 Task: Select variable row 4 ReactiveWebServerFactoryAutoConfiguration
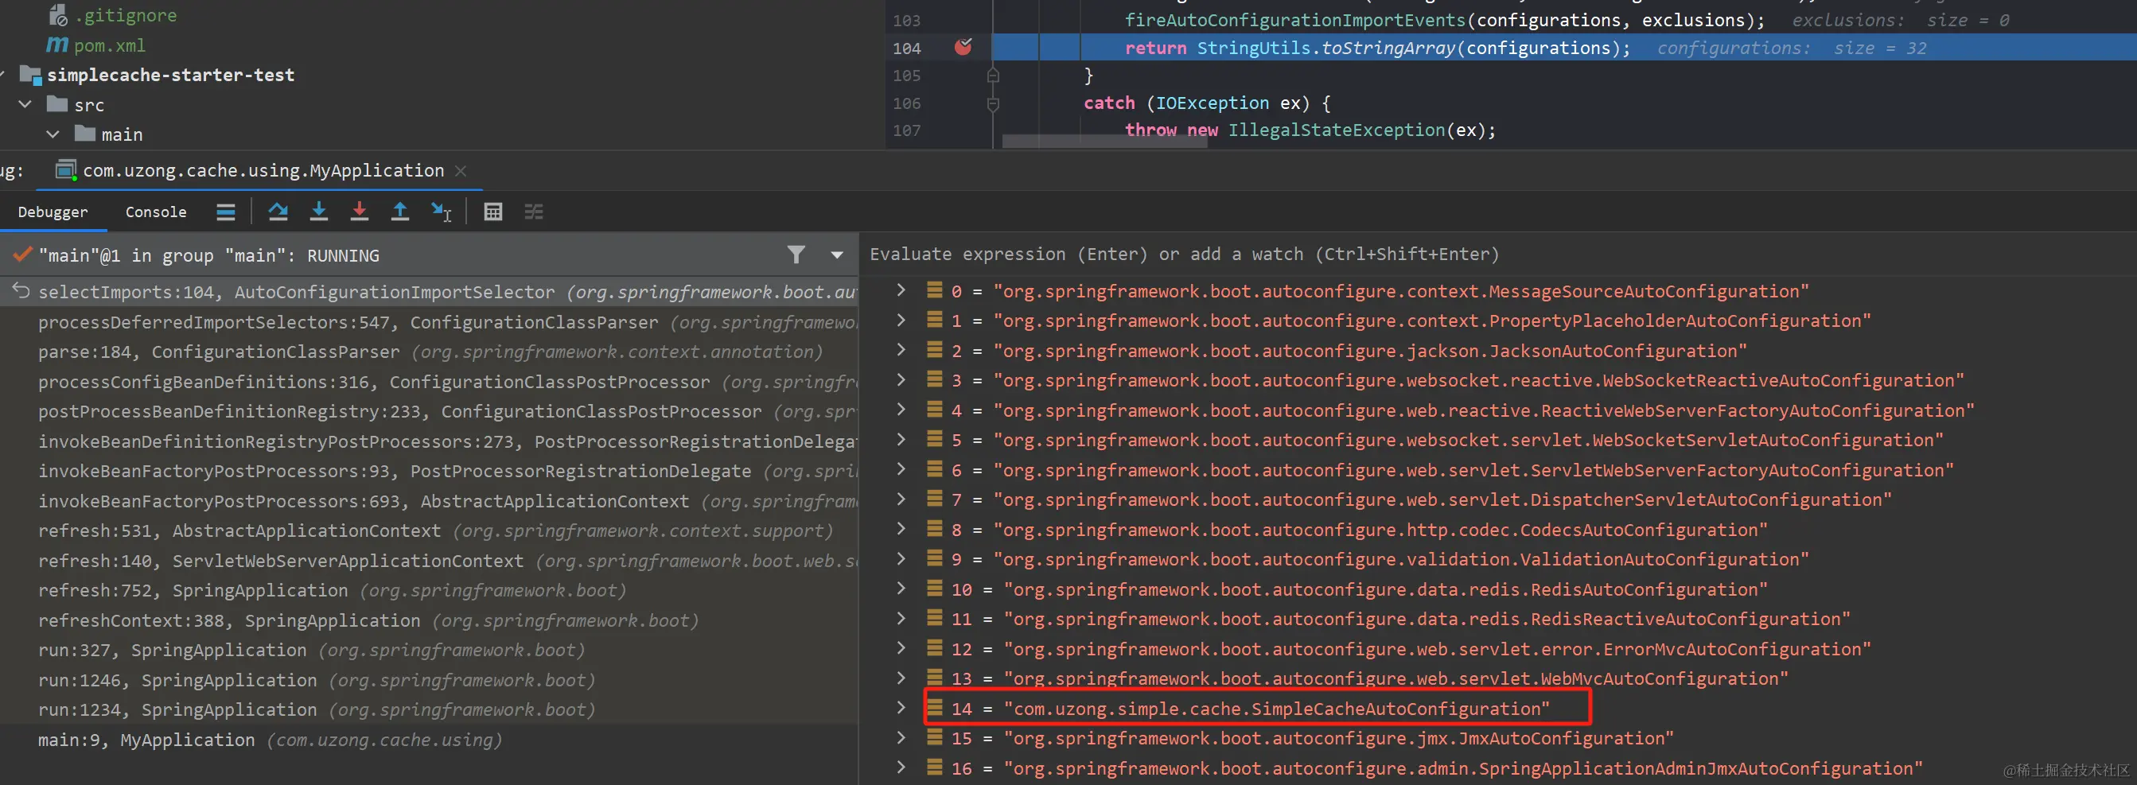[x=1497, y=410]
